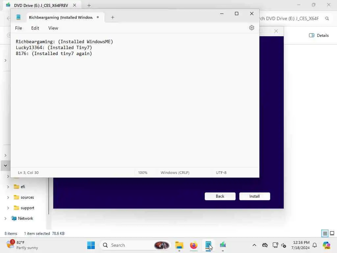
Task: Show hidden system tray icons
Action: point(254,245)
